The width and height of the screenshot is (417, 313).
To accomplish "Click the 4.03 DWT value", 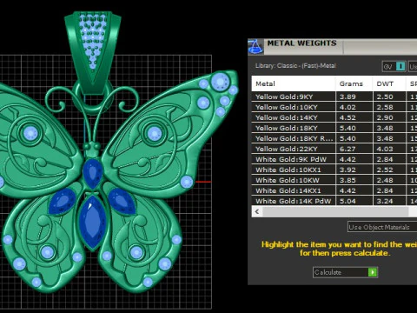I will [385, 149].
